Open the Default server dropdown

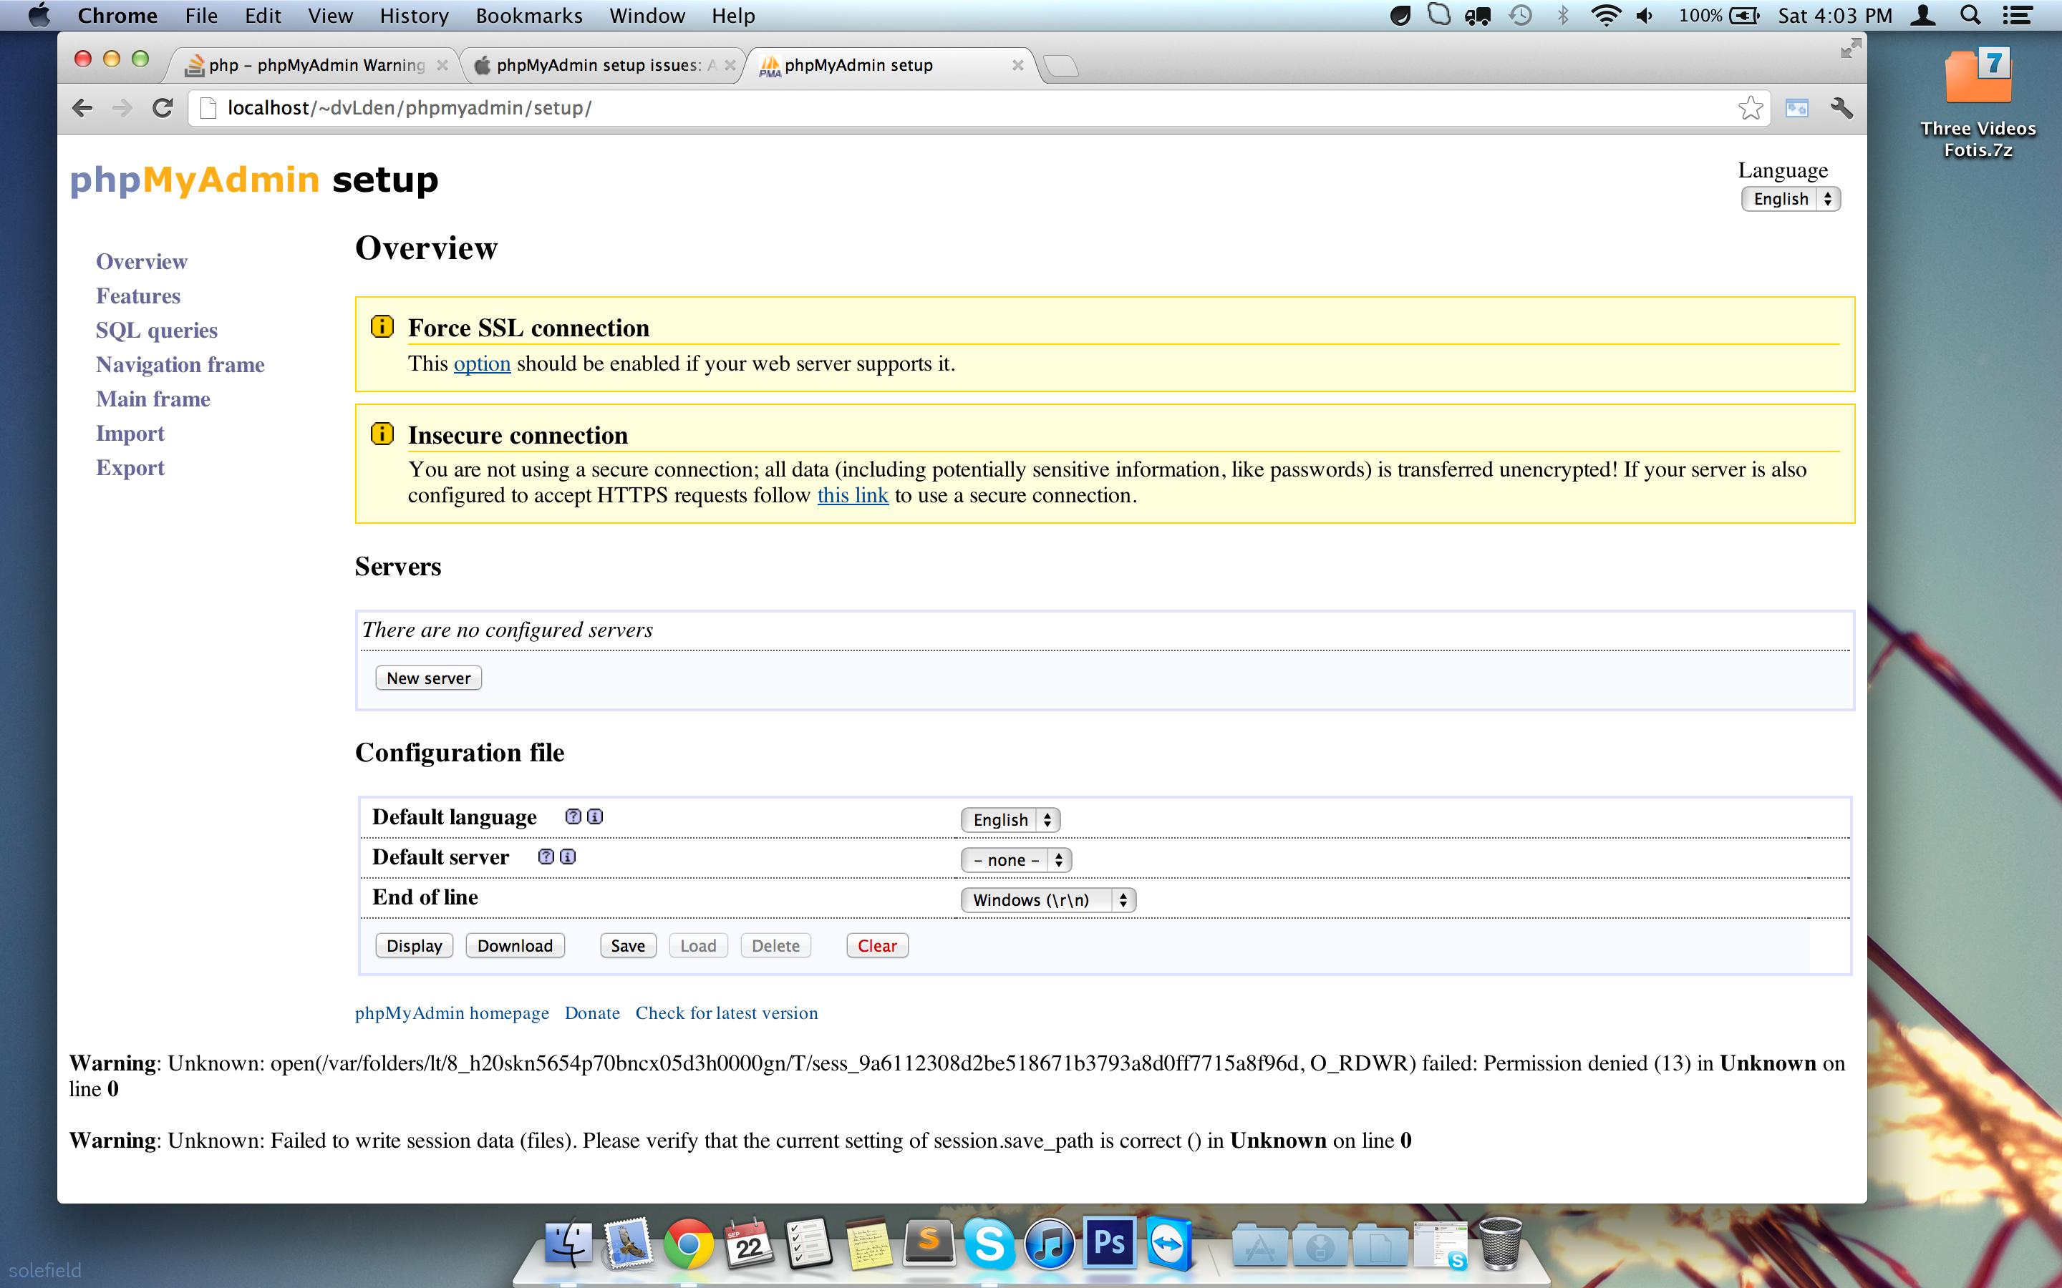[1016, 860]
